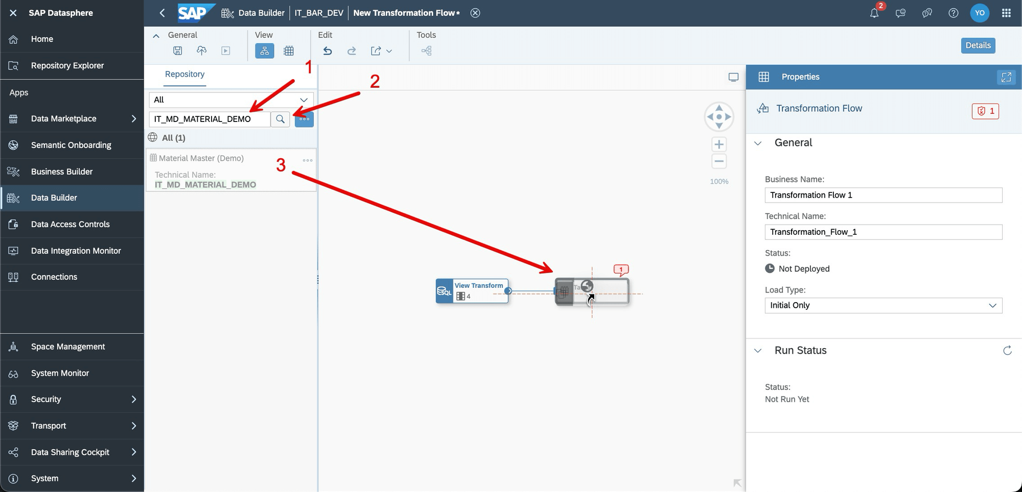Screen dimensions: 1022x492
Task: Open validation messages badge showing 1
Action: coord(985,111)
